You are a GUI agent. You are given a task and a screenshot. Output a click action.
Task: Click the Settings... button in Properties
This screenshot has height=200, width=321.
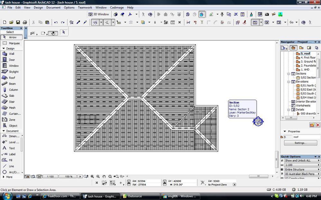[x=300, y=143]
